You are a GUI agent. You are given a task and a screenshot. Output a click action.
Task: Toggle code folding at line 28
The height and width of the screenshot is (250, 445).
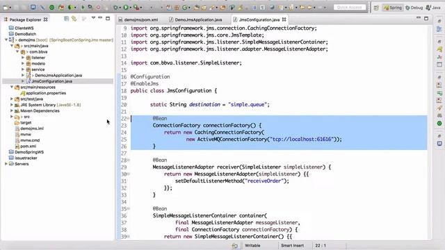coord(128,160)
